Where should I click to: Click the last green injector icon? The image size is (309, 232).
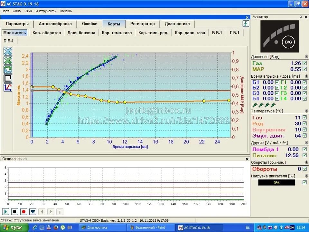point(273,105)
